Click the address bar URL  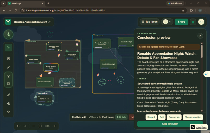tap(65, 10)
